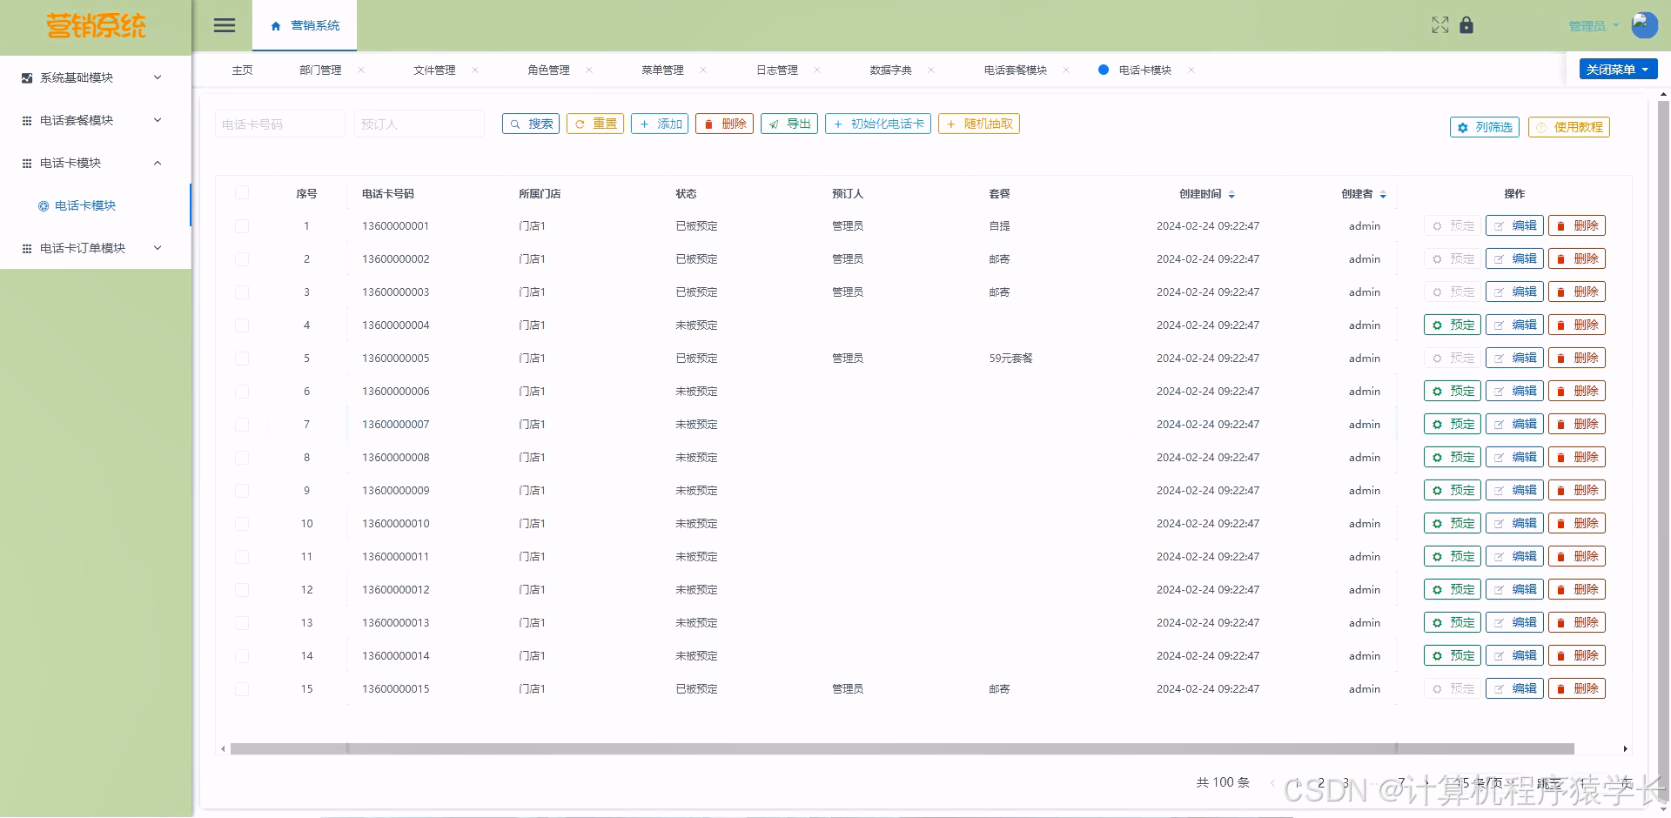Image resolution: width=1671 pixels, height=818 pixels.
Task: Click 编辑 for card 13600000001
Action: tap(1514, 225)
